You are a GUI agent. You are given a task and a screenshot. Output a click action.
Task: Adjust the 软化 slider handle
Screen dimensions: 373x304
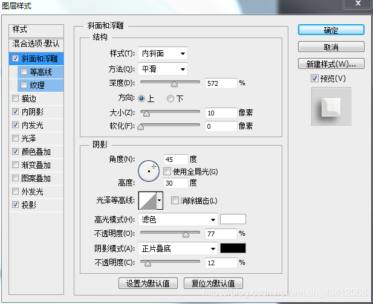[x=141, y=127]
